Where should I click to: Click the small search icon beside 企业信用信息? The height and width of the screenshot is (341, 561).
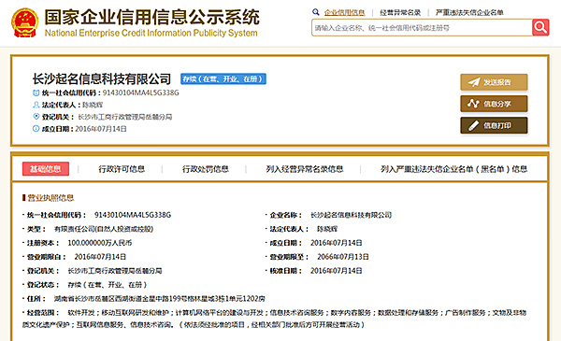click(x=316, y=12)
